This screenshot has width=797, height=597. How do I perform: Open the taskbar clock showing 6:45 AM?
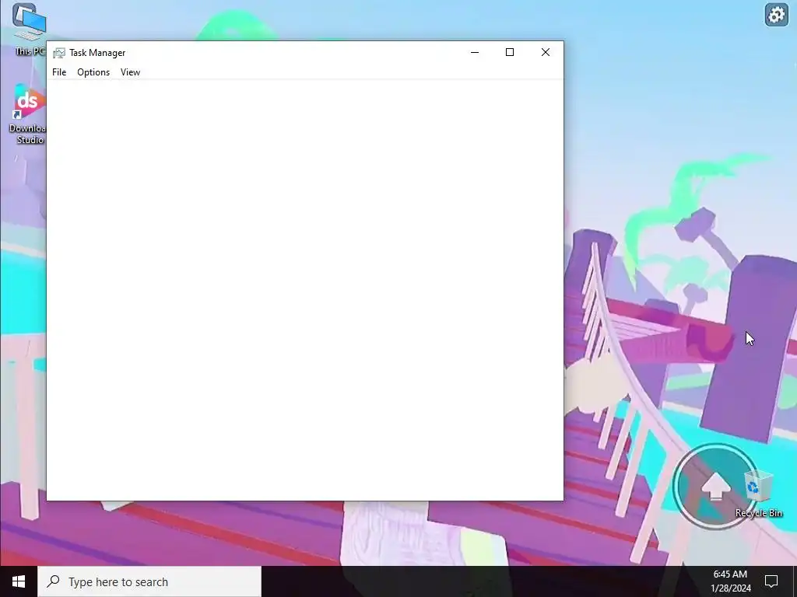click(x=730, y=581)
